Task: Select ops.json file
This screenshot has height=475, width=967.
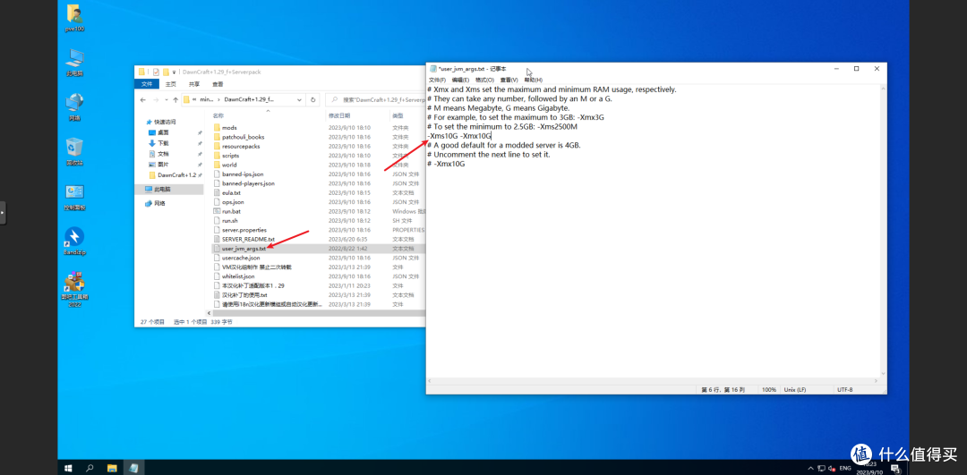Action: point(233,202)
